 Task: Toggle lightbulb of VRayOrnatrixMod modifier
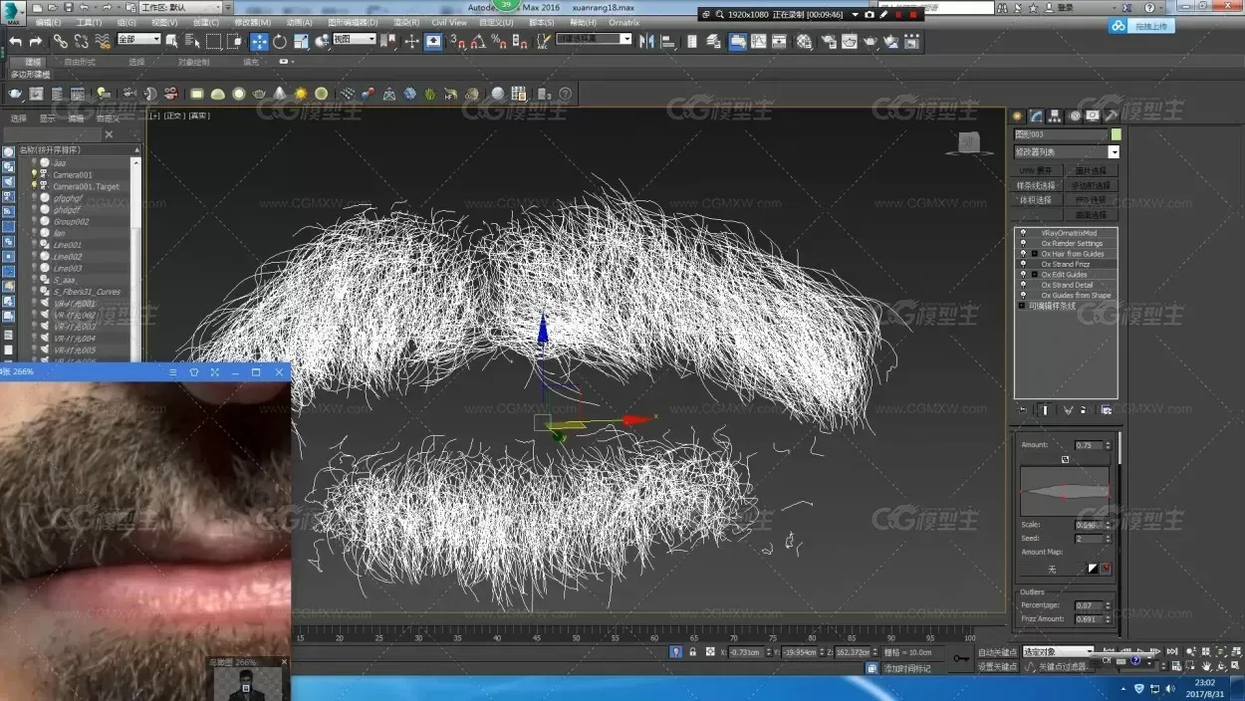pyautogui.click(x=1023, y=233)
